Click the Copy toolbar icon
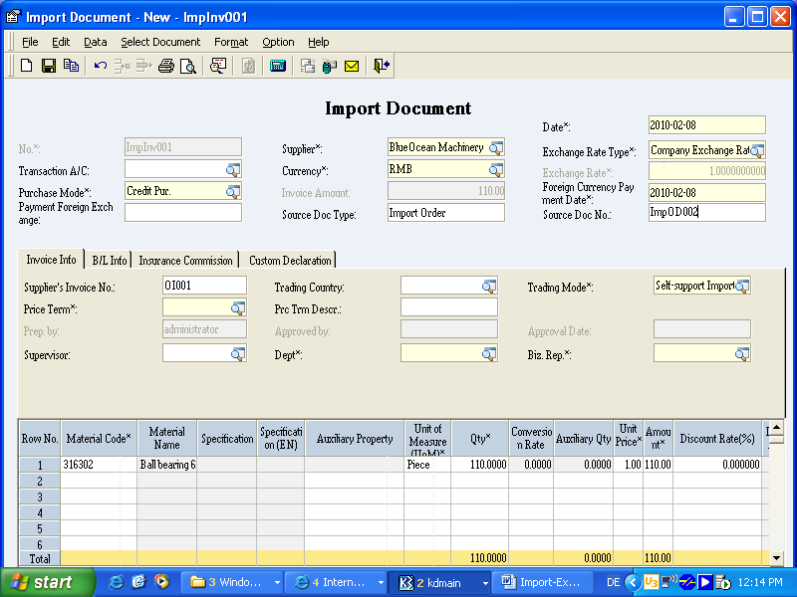 click(71, 66)
